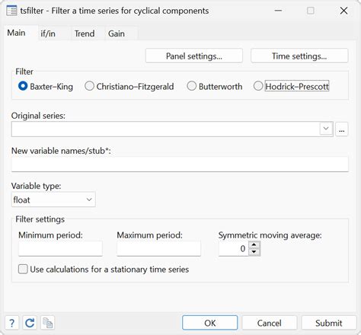Click the Minimum period field

coord(60,248)
